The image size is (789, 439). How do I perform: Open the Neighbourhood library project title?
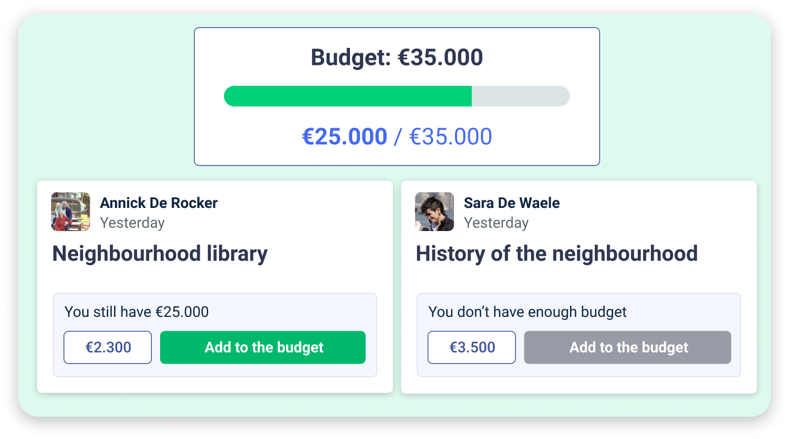pos(160,254)
